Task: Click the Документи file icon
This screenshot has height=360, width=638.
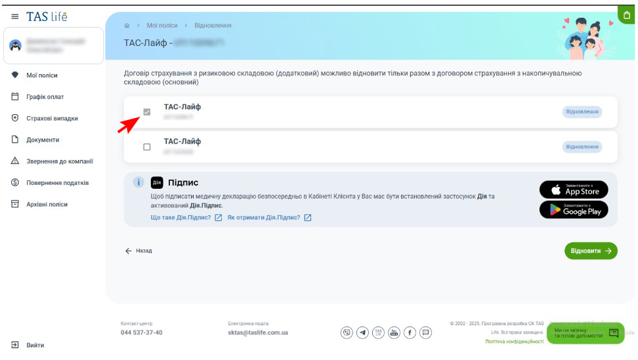Action: [x=15, y=140]
